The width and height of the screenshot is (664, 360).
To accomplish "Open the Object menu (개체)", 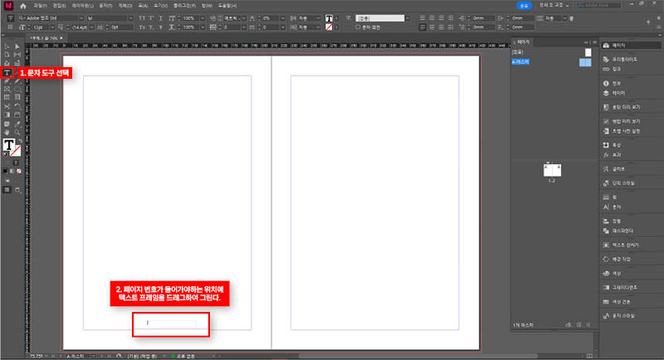I will tap(125, 6).
